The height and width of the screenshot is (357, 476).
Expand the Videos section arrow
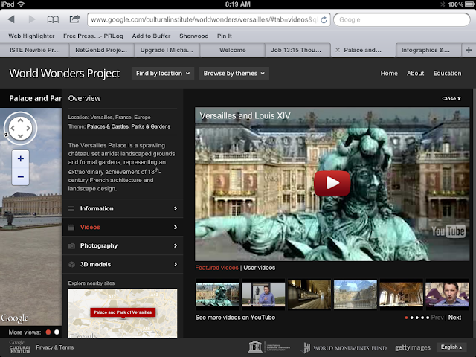click(x=176, y=227)
